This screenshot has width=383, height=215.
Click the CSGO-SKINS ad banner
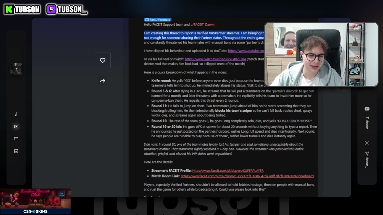point(35,201)
